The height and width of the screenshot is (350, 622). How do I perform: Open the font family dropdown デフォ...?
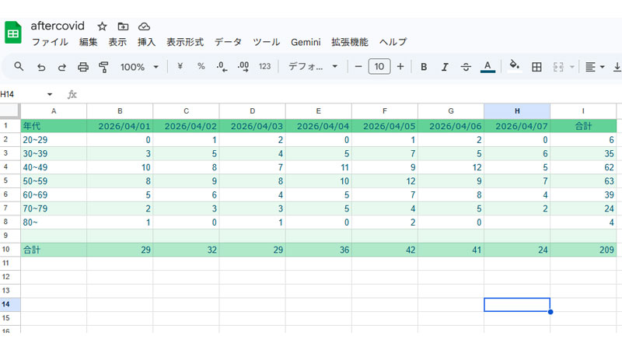point(313,67)
